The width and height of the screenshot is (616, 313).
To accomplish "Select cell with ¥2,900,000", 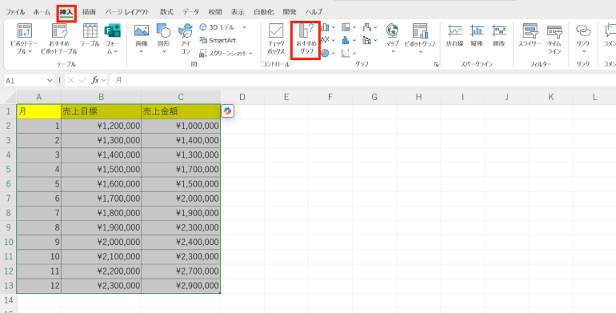I will (x=181, y=286).
